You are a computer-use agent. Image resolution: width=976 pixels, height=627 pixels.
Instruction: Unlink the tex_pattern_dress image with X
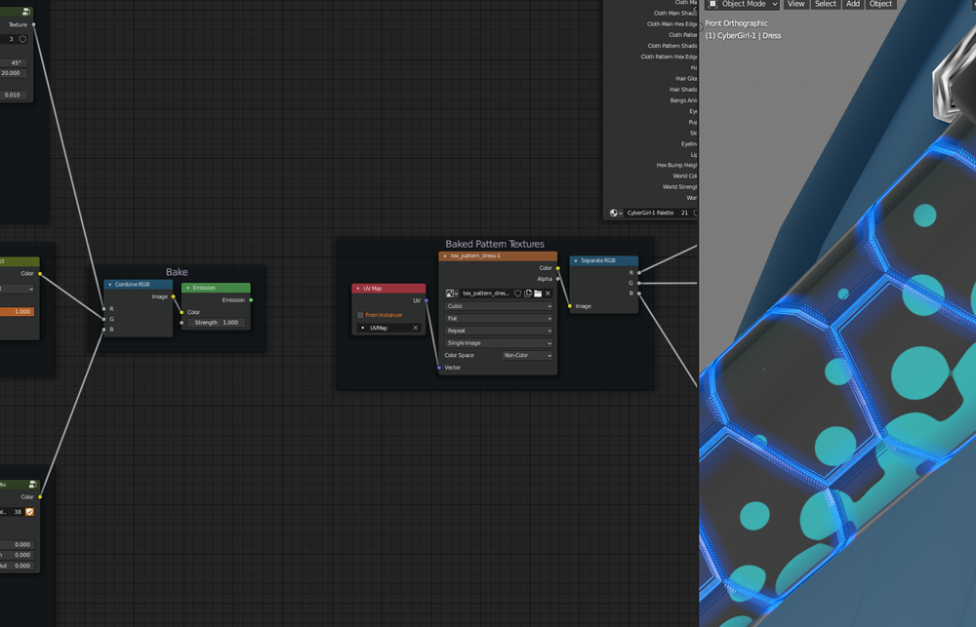tap(548, 293)
